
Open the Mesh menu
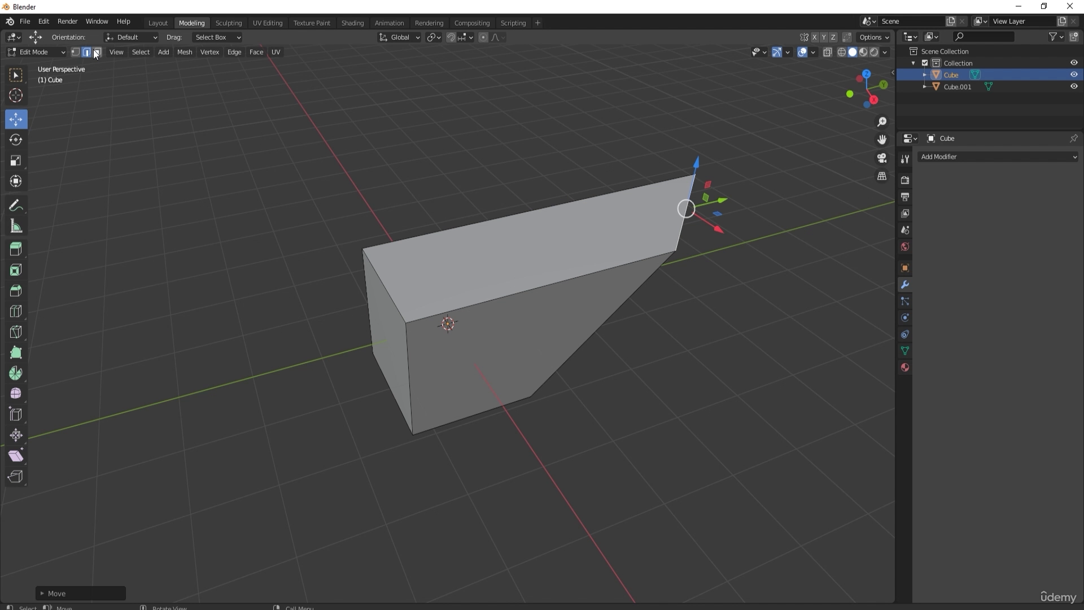pyautogui.click(x=185, y=52)
